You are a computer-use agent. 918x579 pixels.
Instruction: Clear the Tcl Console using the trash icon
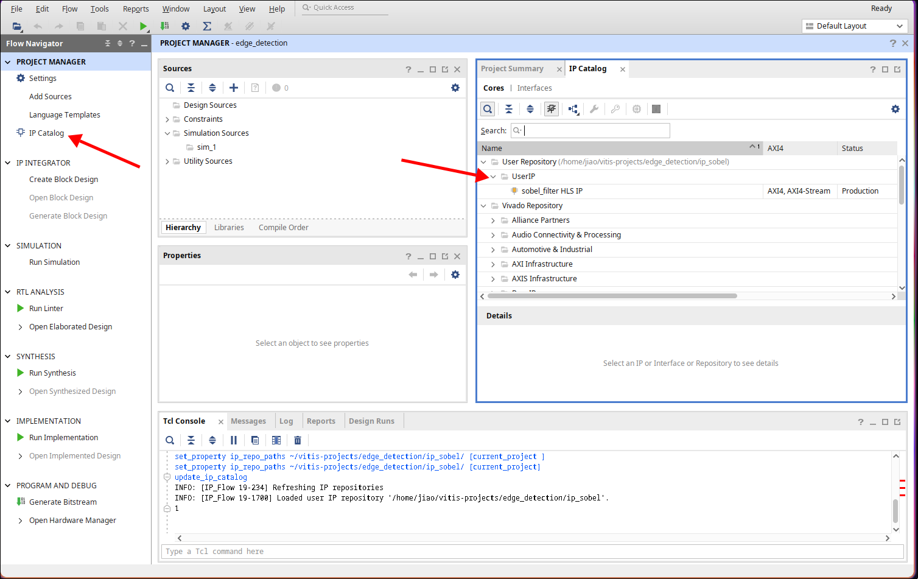(x=297, y=440)
